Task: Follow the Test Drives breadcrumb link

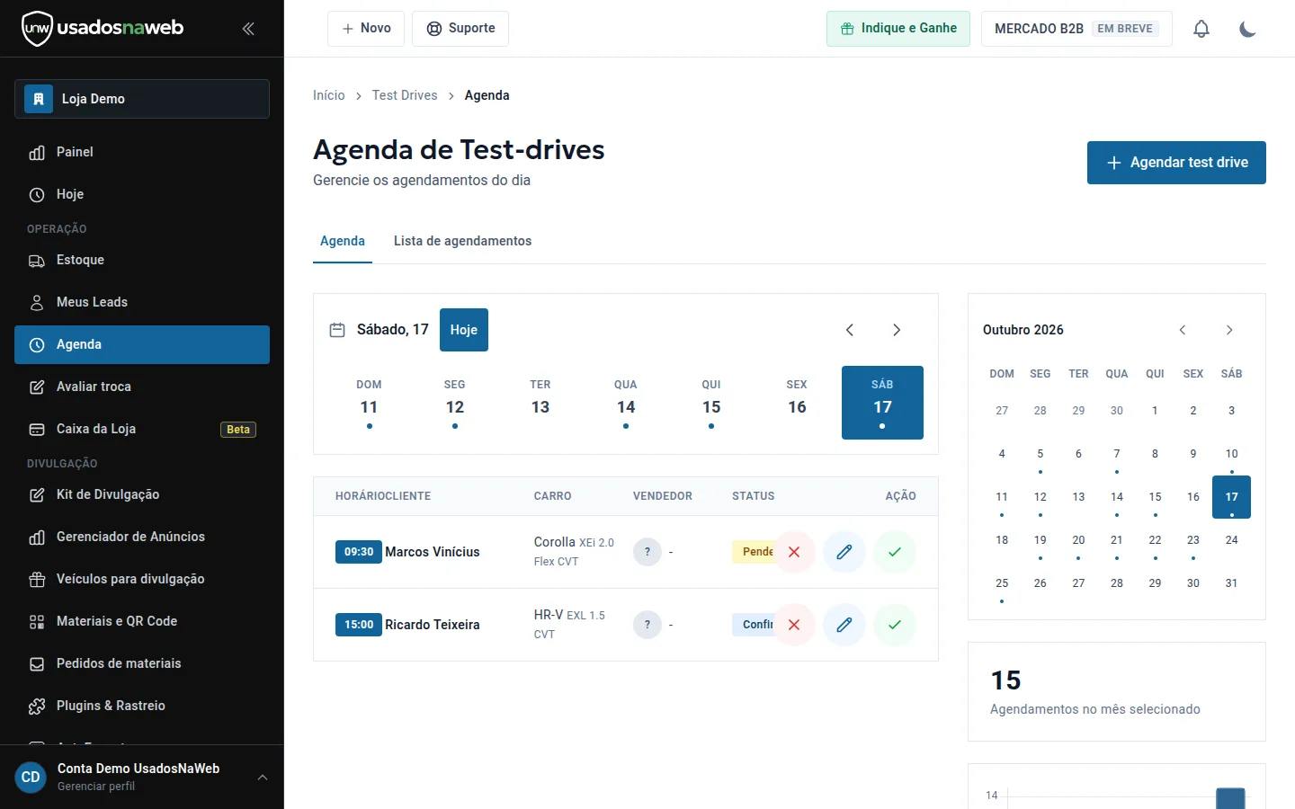Action: (x=405, y=95)
